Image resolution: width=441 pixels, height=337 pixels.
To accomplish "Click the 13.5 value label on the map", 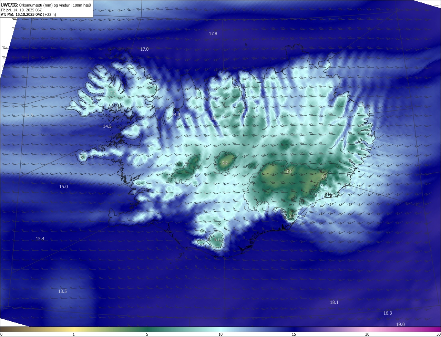I will (62, 291).
